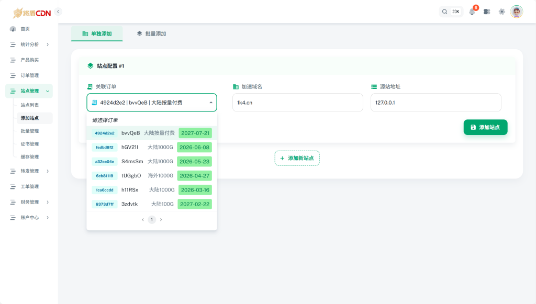Viewport: 536px width, 304px height.
Task: Go to next page in order dropdown
Action: 161,220
